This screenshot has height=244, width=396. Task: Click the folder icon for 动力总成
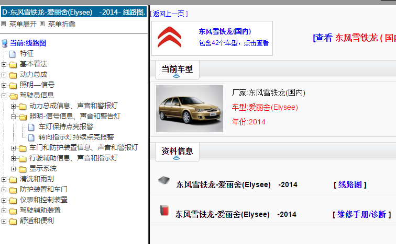(13, 75)
